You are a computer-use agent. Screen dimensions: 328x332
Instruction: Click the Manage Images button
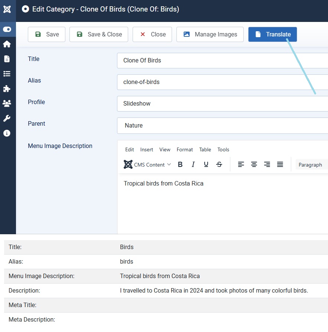click(210, 34)
